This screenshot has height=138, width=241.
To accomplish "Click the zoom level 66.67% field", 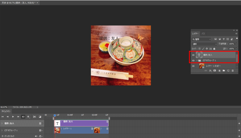I will tap(4, 107).
